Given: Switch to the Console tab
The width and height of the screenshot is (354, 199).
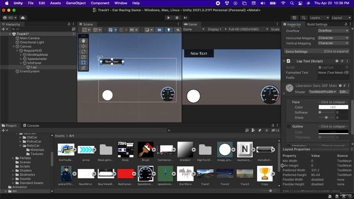Looking at the screenshot, I should pyautogui.click(x=31, y=125).
